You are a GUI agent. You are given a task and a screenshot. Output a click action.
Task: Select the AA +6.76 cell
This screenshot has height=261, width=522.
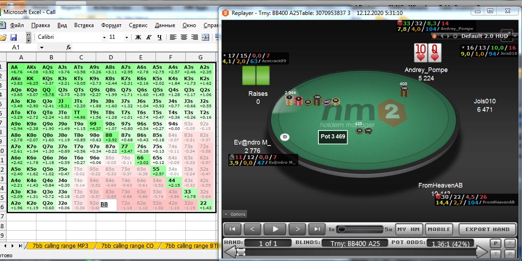click(17, 69)
